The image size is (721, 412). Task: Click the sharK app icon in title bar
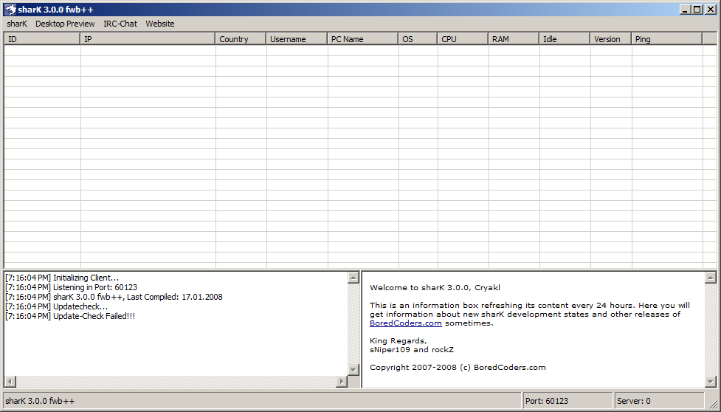(11, 10)
